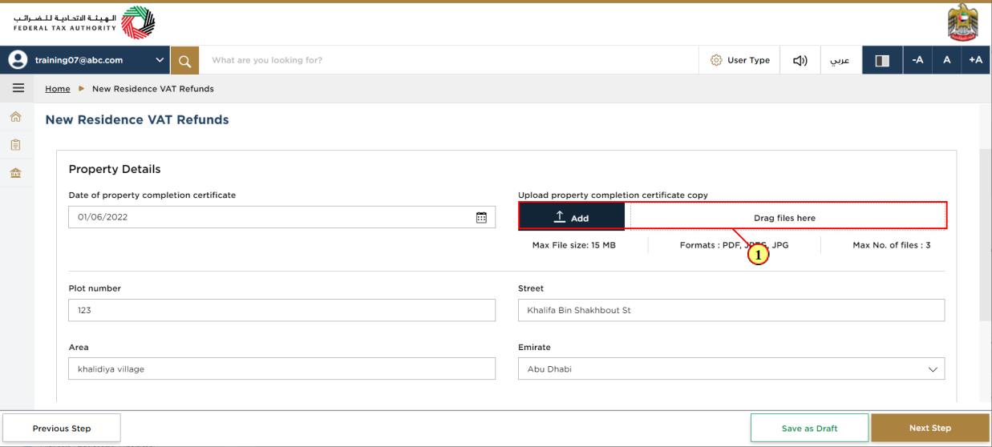Click Save as Draft
Screen dimensions: 992x447
tap(809, 428)
